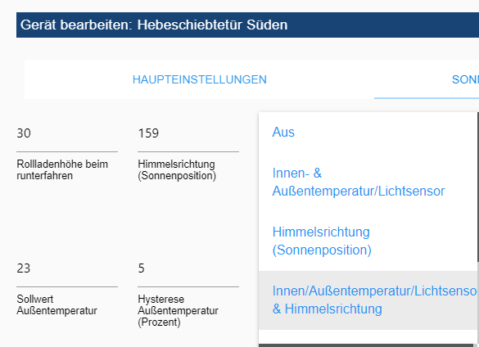The height and width of the screenshot is (347, 479).
Task: Edit the Sollwert Außentemperatur value 23
Action: click(x=67, y=268)
